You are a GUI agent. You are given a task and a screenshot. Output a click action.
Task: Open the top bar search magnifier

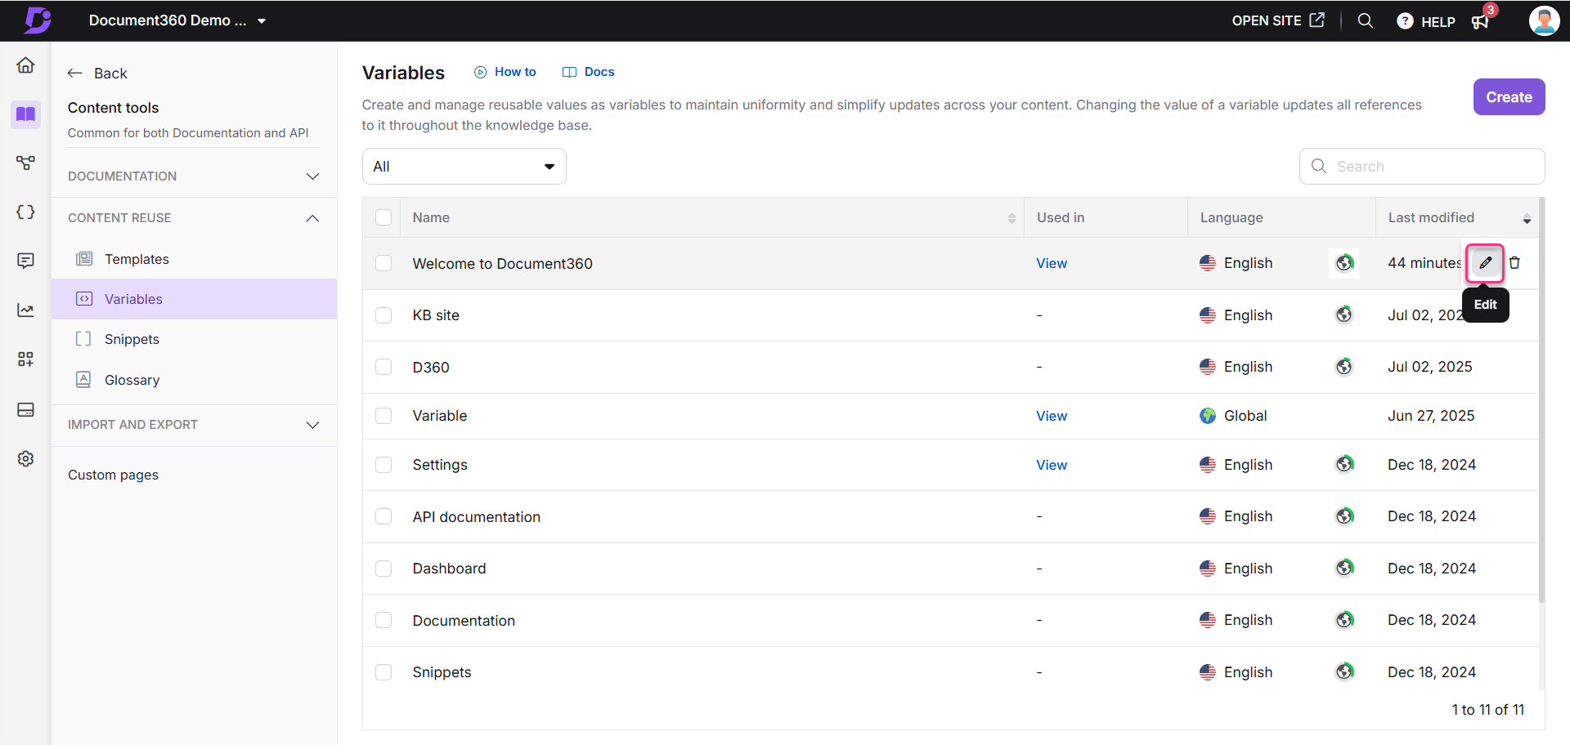(x=1365, y=20)
